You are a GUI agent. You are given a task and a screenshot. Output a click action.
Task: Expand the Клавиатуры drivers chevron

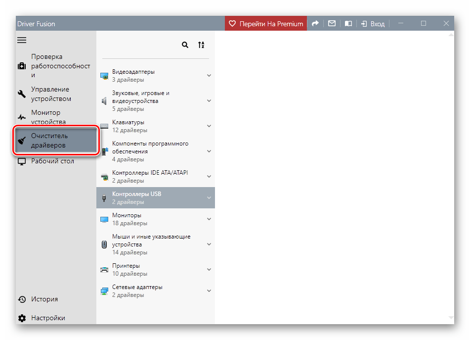click(x=209, y=126)
